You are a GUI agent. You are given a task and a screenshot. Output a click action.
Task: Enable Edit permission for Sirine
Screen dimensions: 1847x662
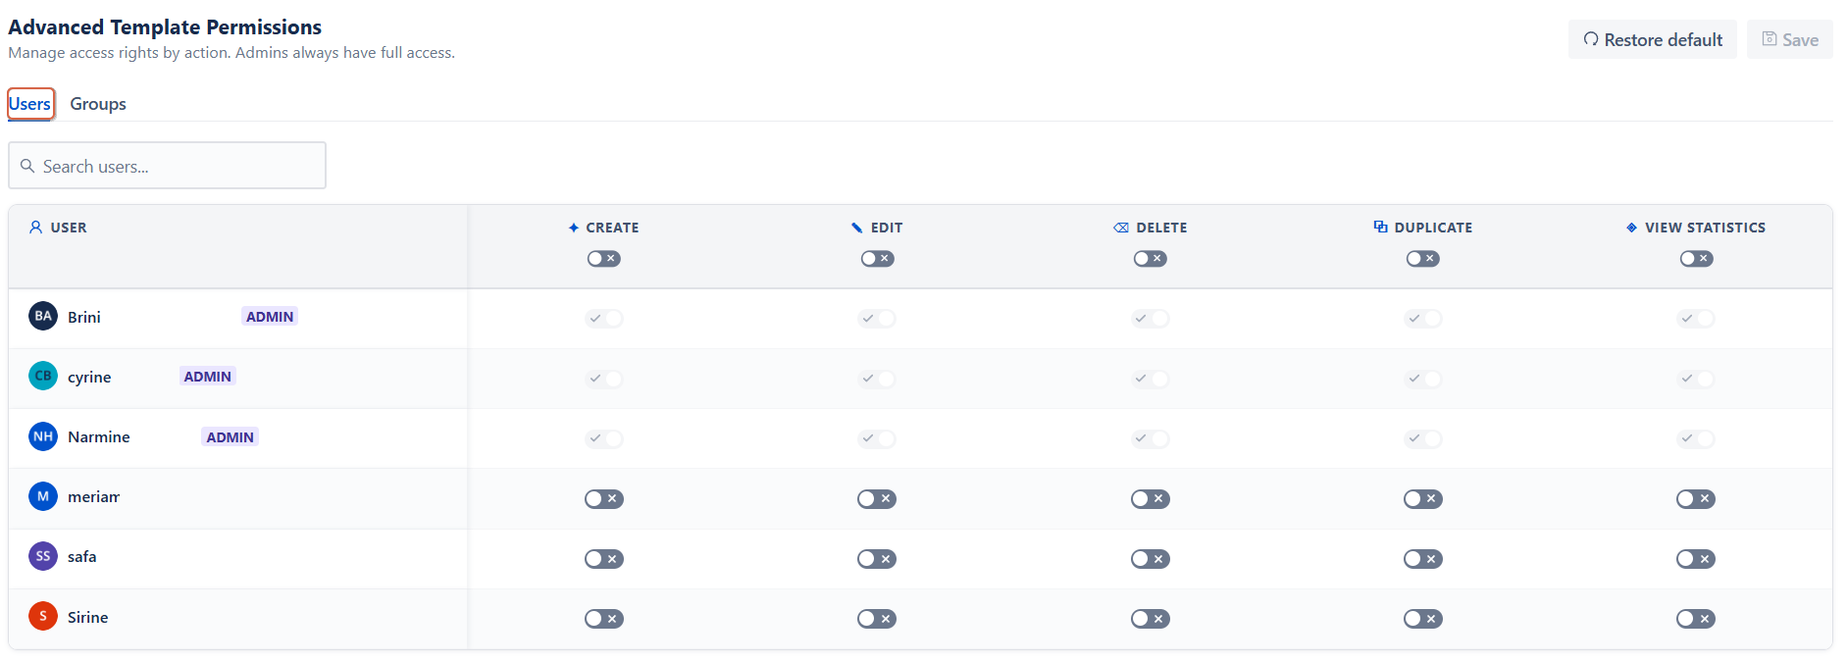(x=877, y=619)
